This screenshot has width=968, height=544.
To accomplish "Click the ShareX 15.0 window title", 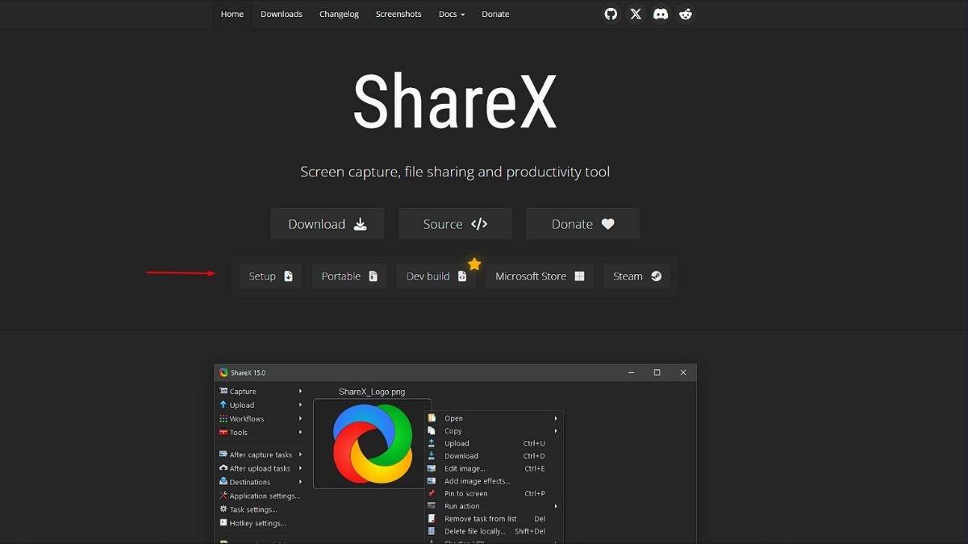I will [x=248, y=373].
